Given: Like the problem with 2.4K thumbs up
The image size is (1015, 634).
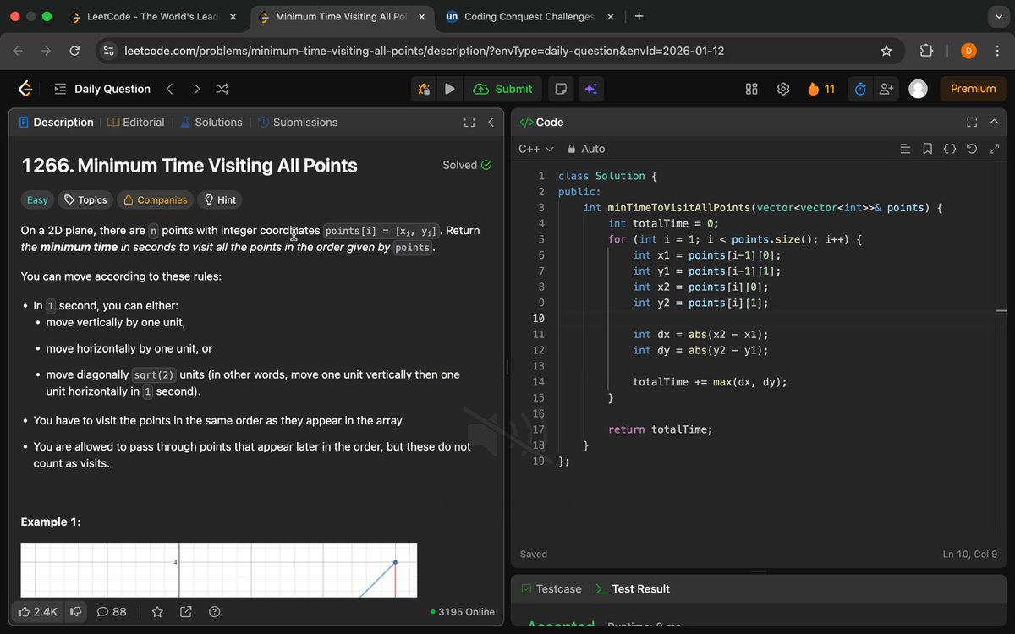Looking at the screenshot, I should (38, 611).
